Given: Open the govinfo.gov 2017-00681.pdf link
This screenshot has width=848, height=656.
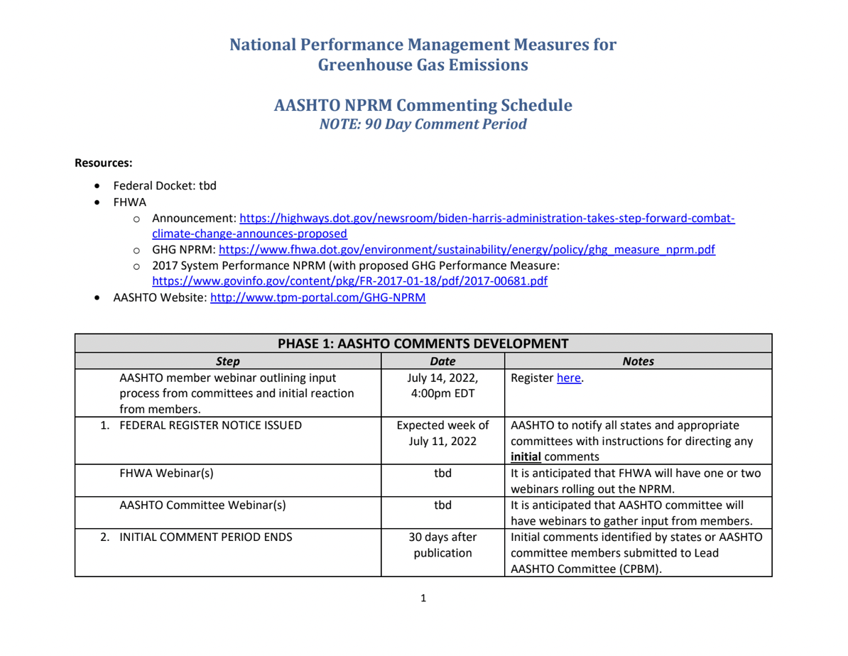Looking at the screenshot, I should 350,281.
